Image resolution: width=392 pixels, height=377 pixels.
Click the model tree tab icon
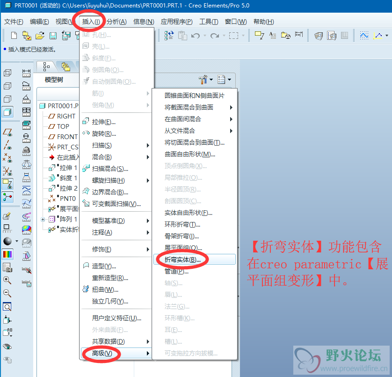pos(46,67)
